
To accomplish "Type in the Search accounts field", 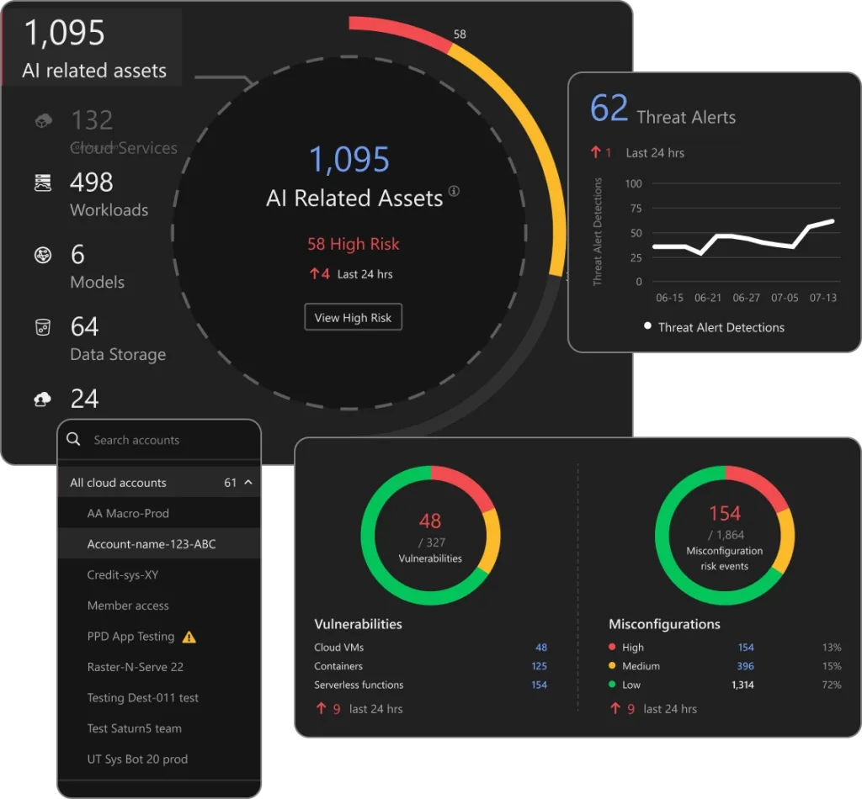I will click(168, 440).
